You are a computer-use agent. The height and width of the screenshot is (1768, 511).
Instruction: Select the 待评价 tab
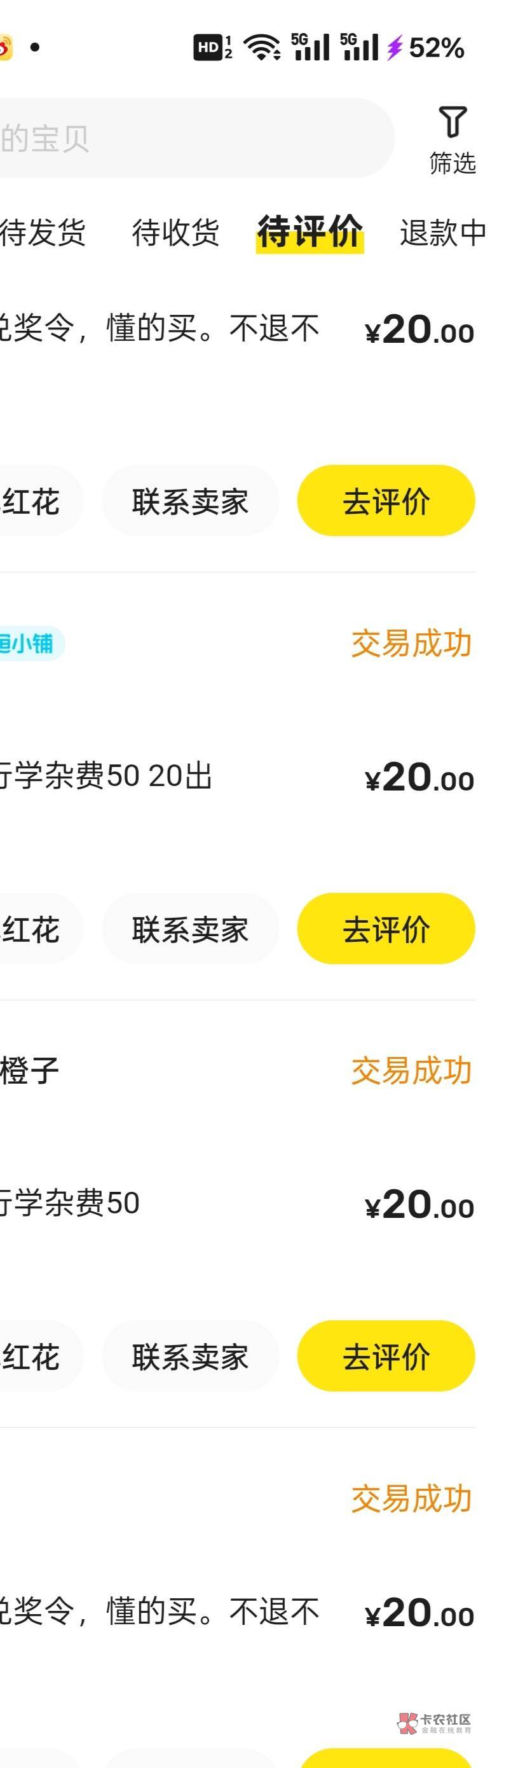310,232
